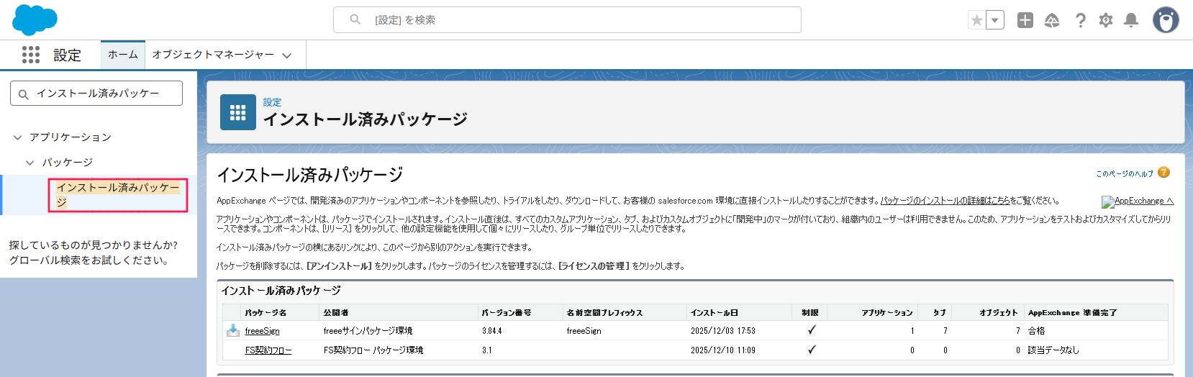Click the 制限 column header

tap(810, 313)
